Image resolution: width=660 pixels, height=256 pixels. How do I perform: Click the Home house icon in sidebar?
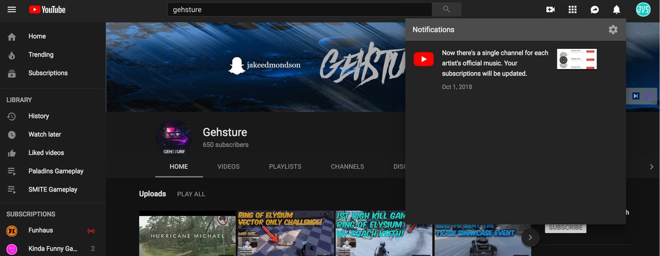12,37
